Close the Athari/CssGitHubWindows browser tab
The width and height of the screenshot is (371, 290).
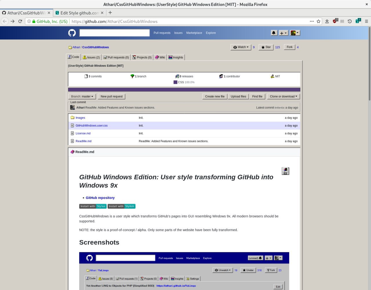click(49, 13)
